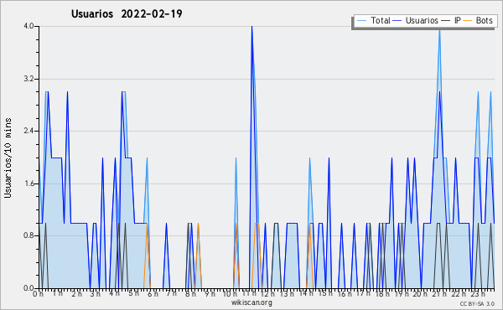Image resolution: width=503 pixels, height=310 pixels.
Task: Click the '6 h' x-axis label
Action: tap(153, 293)
